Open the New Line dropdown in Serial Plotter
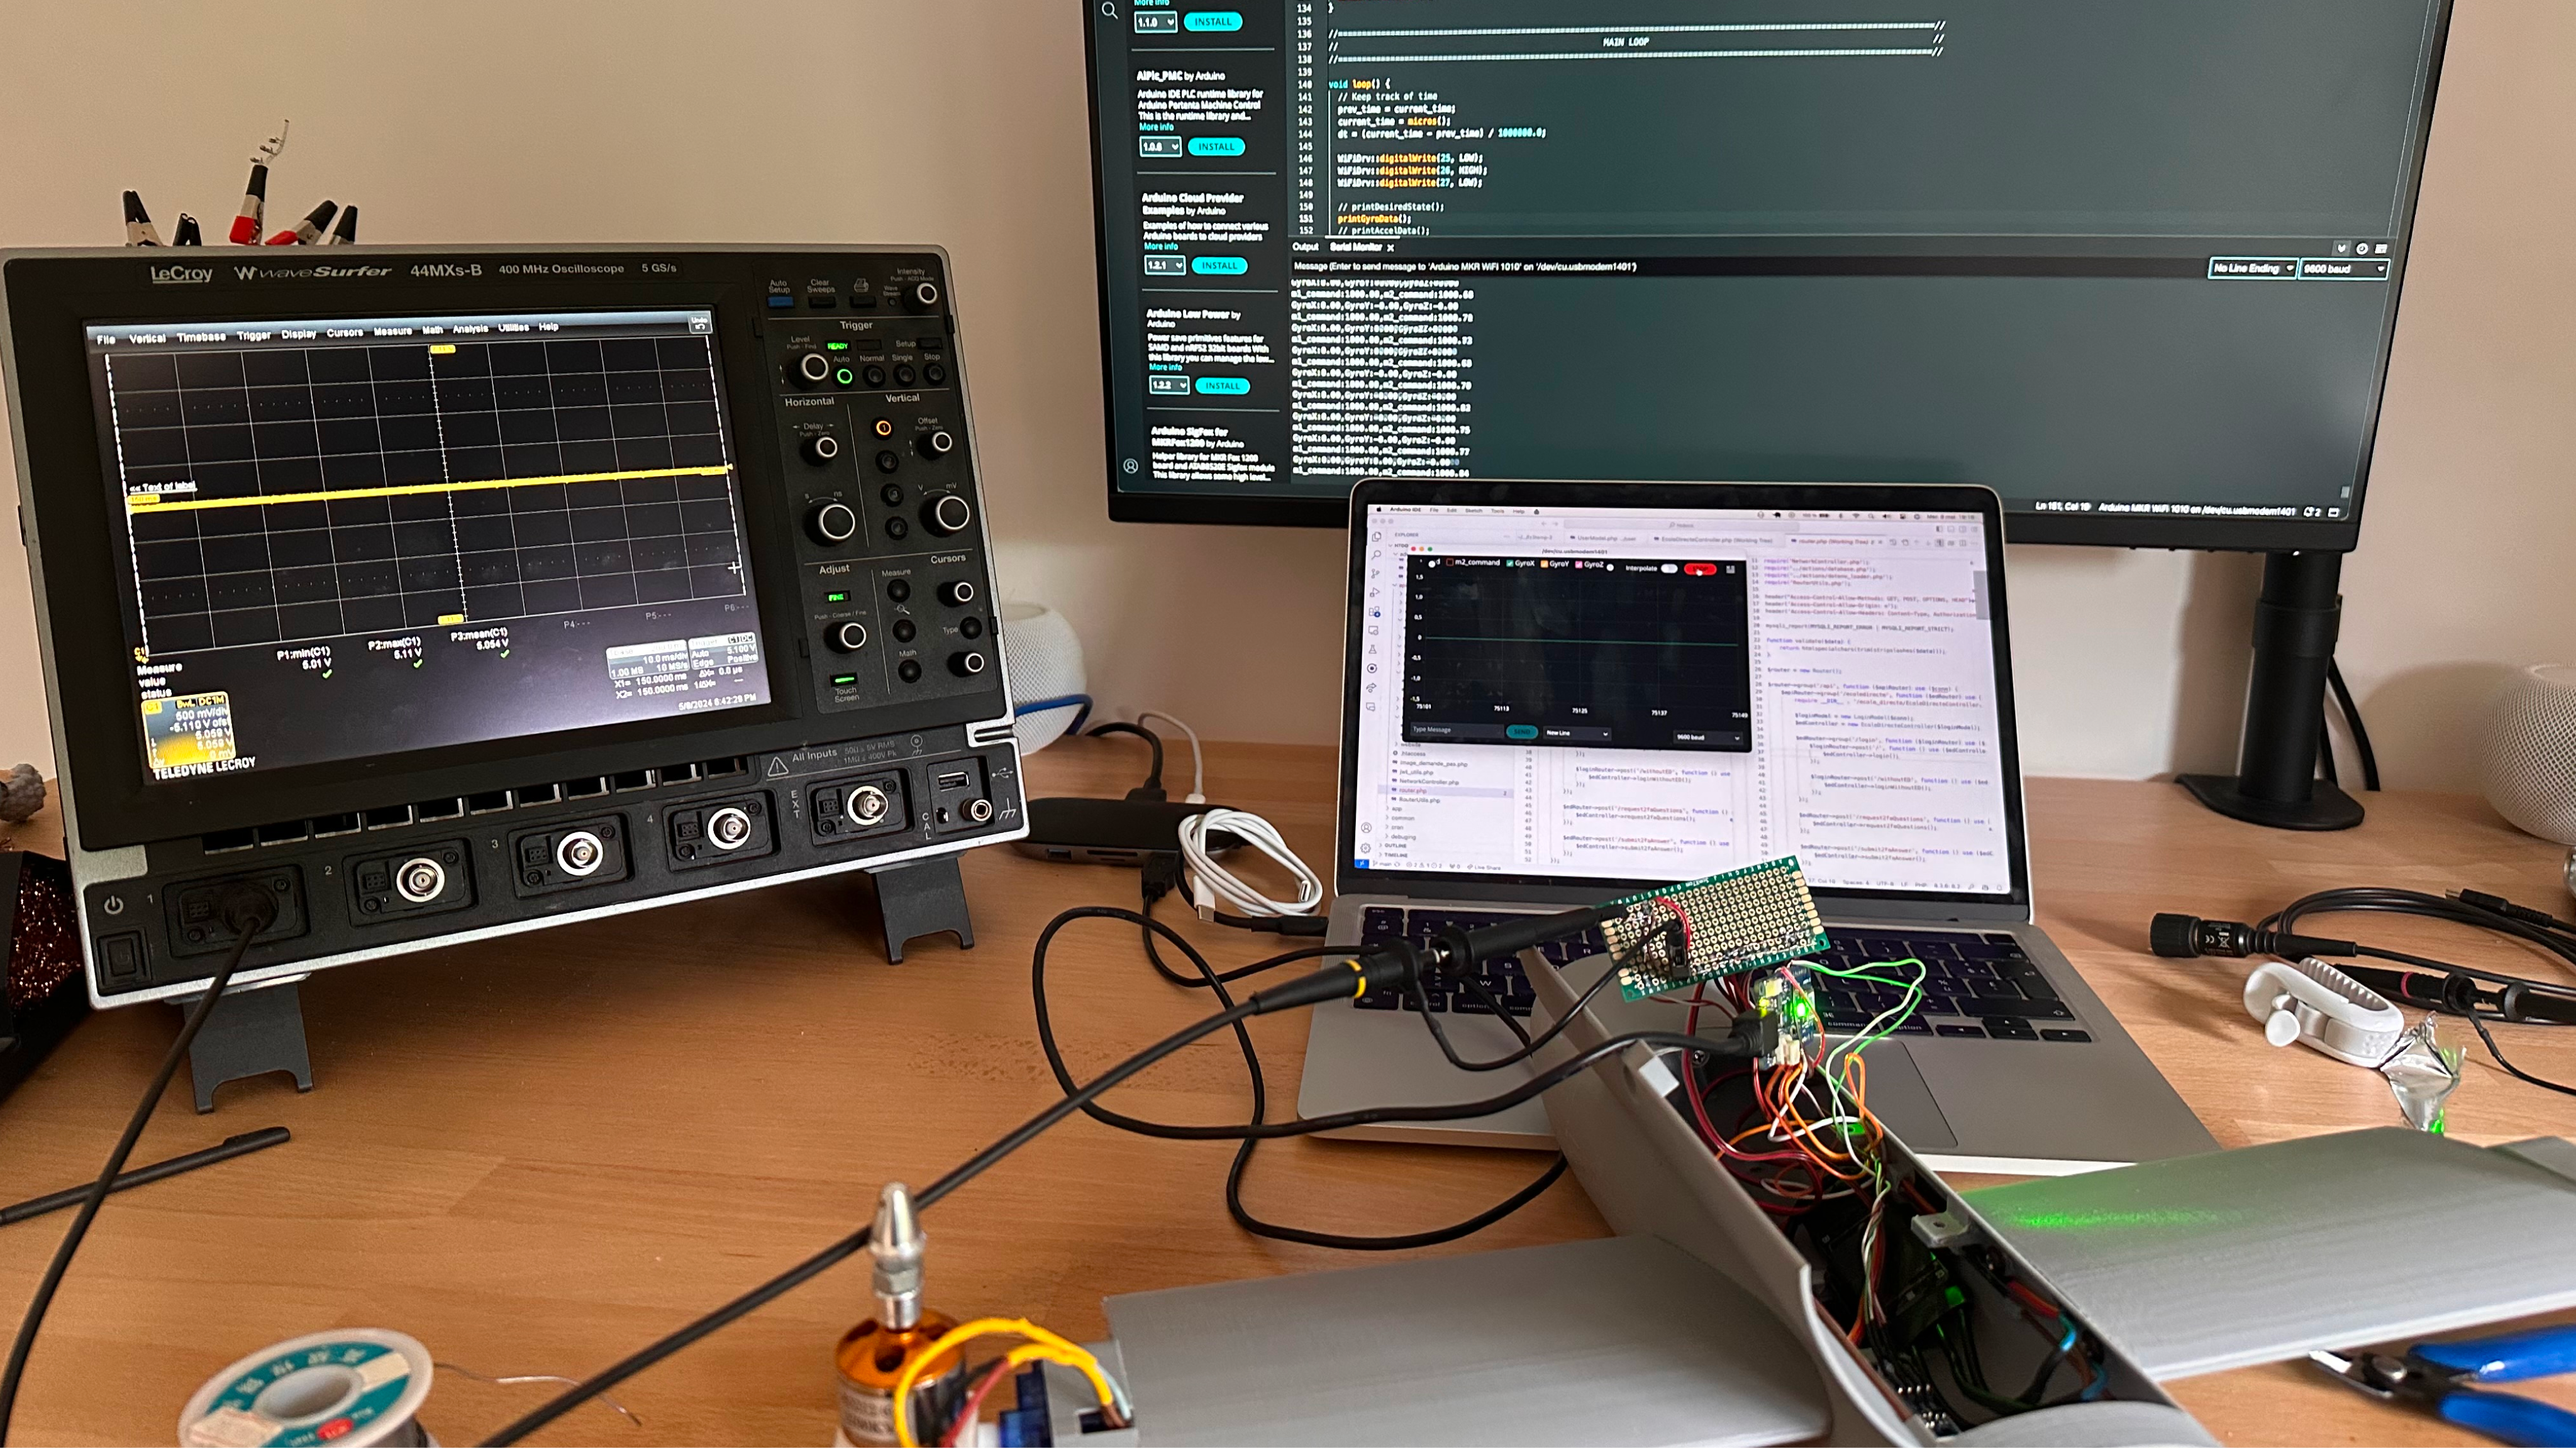Image resolution: width=2576 pixels, height=1448 pixels. (x=1576, y=733)
